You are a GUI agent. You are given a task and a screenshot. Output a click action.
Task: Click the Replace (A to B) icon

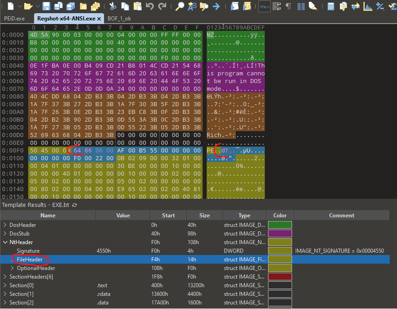point(192,6)
